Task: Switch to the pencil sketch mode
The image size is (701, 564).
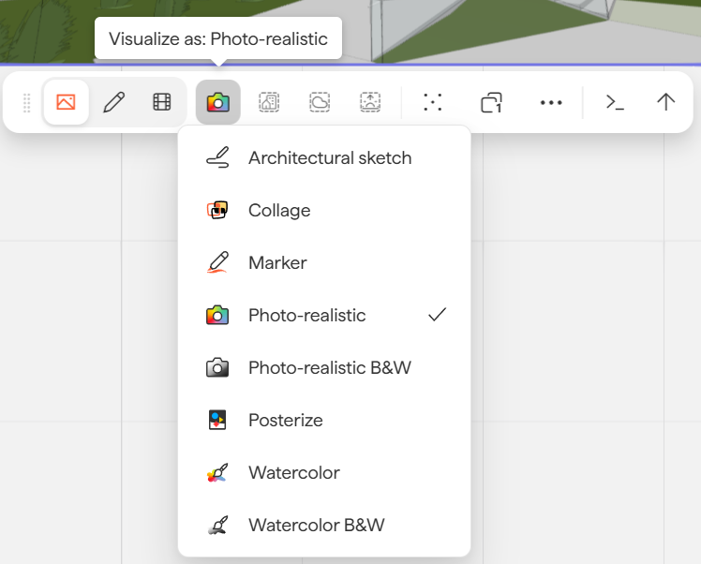Action: pos(114,102)
